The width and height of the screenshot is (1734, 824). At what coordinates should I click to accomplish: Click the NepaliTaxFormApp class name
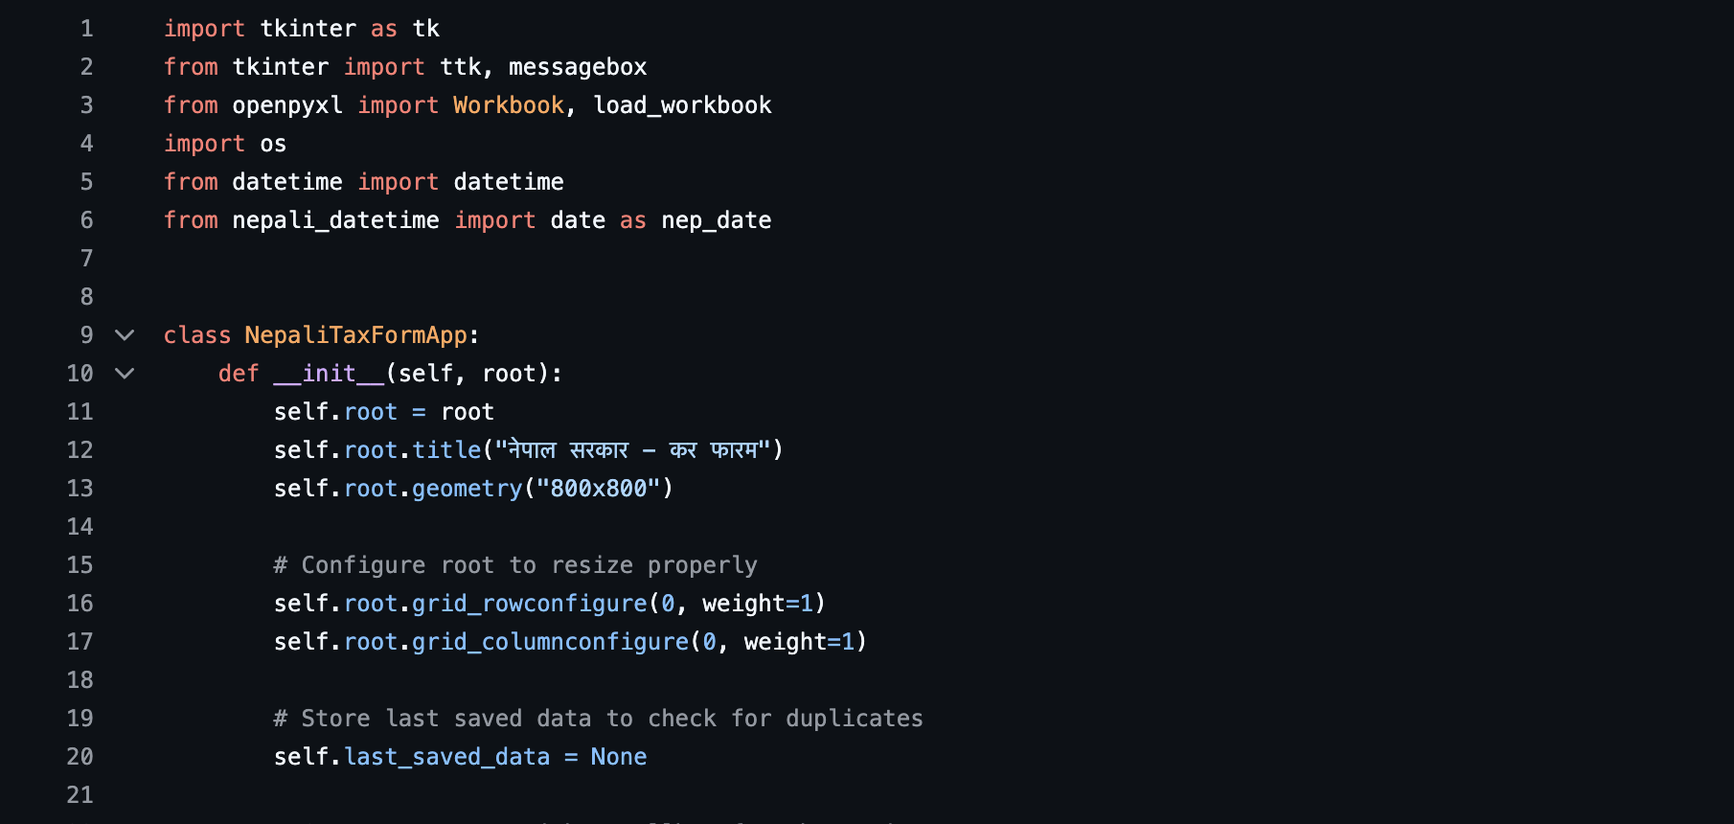click(x=355, y=335)
